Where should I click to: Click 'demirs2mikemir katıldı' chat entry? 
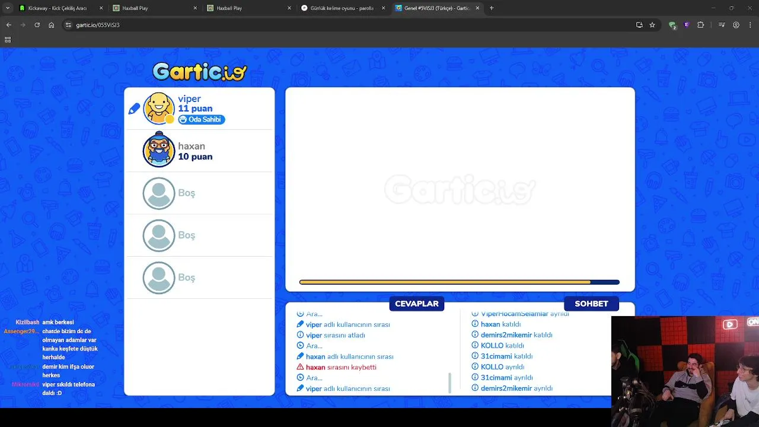click(516, 335)
